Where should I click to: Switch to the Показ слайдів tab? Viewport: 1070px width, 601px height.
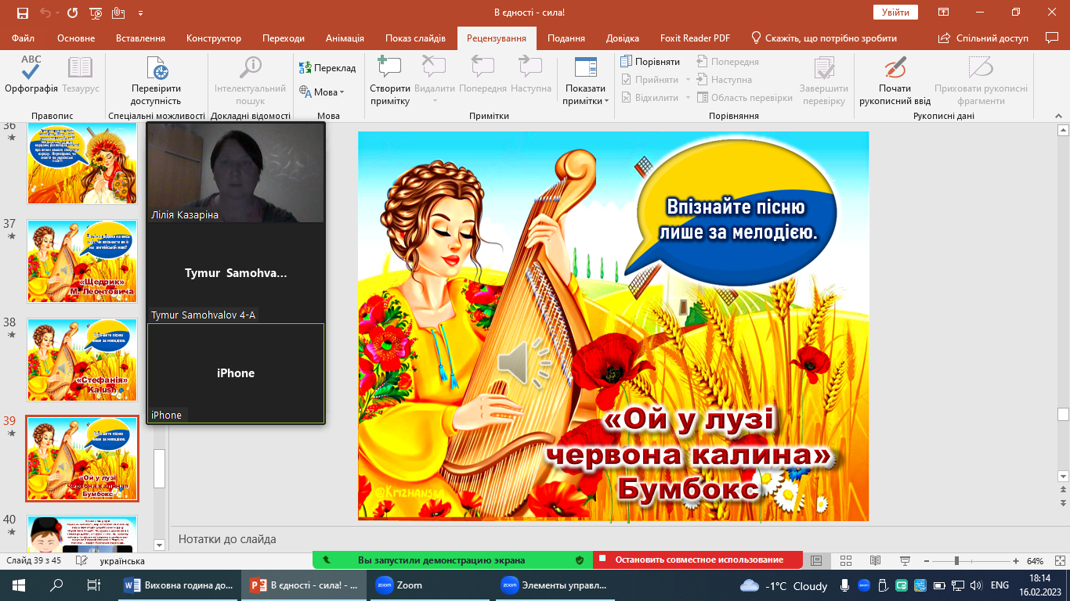(x=415, y=38)
